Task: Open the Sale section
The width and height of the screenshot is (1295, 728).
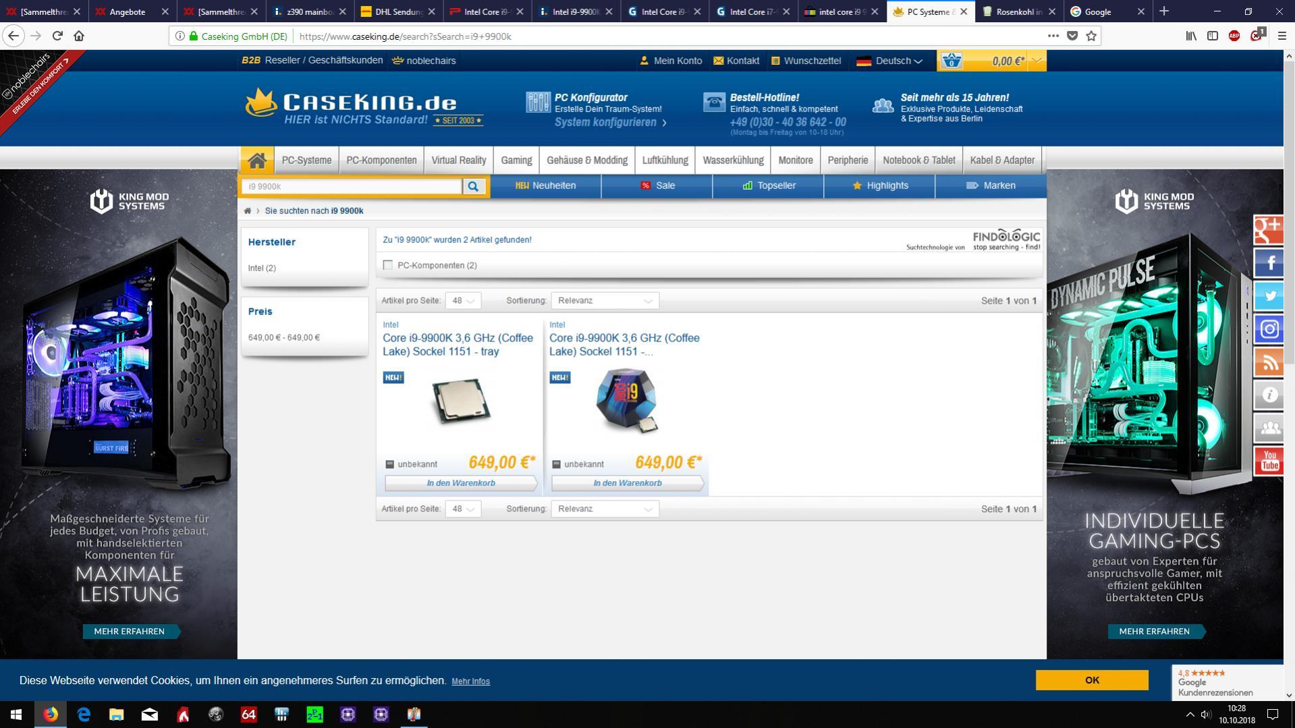Action: [657, 186]
